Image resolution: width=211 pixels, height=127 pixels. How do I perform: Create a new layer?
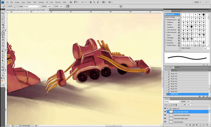pos(204,125)
